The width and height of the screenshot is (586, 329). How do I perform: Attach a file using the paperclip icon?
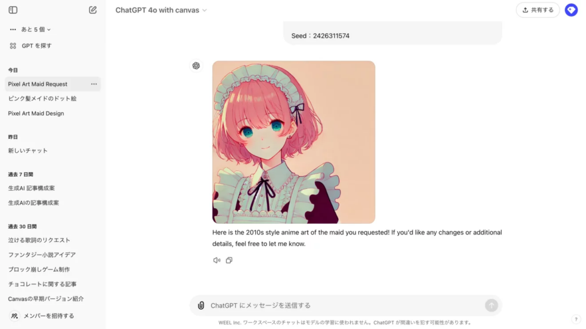point(201,306)
